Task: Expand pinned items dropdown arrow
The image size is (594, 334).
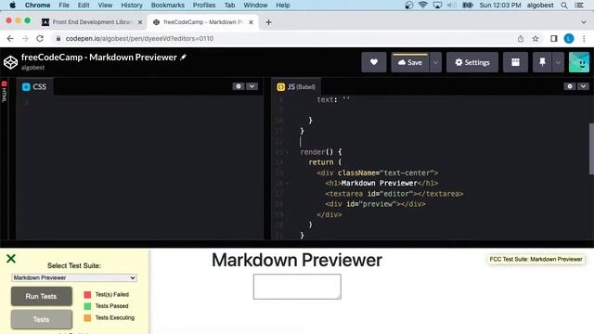Action: [558, 62]
